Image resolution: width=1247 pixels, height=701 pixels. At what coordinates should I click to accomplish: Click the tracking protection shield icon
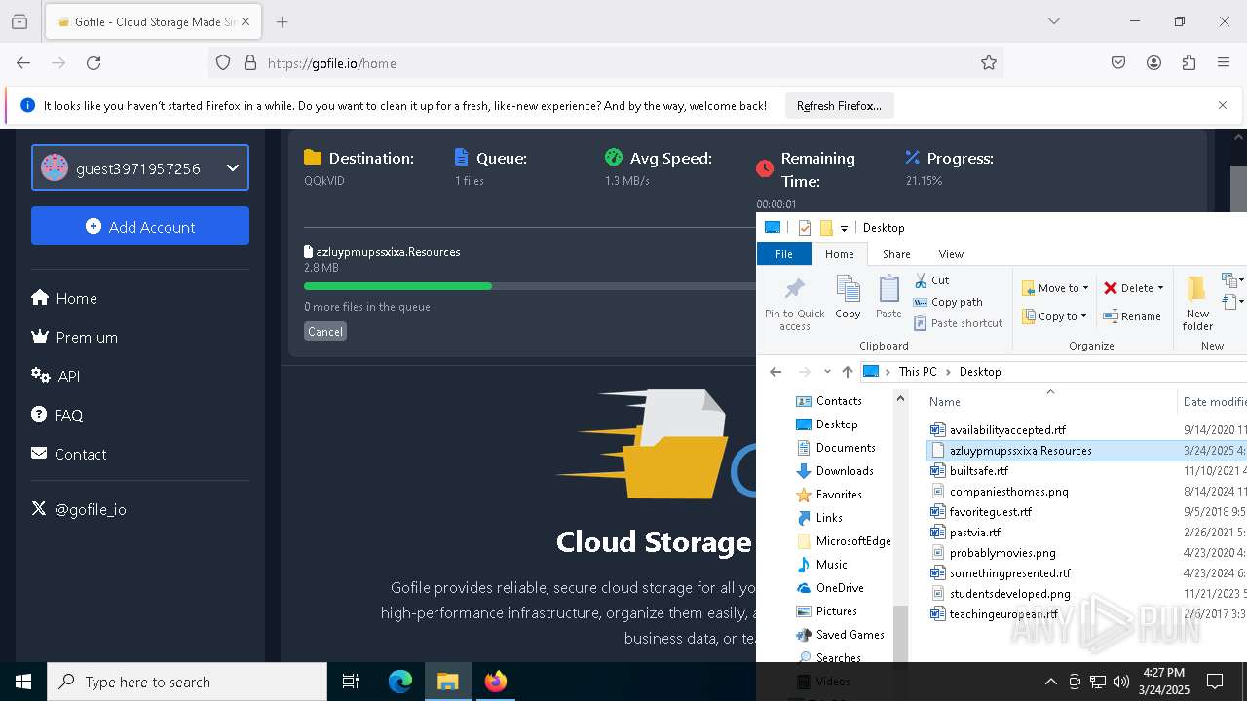click(x=223, y=63)
